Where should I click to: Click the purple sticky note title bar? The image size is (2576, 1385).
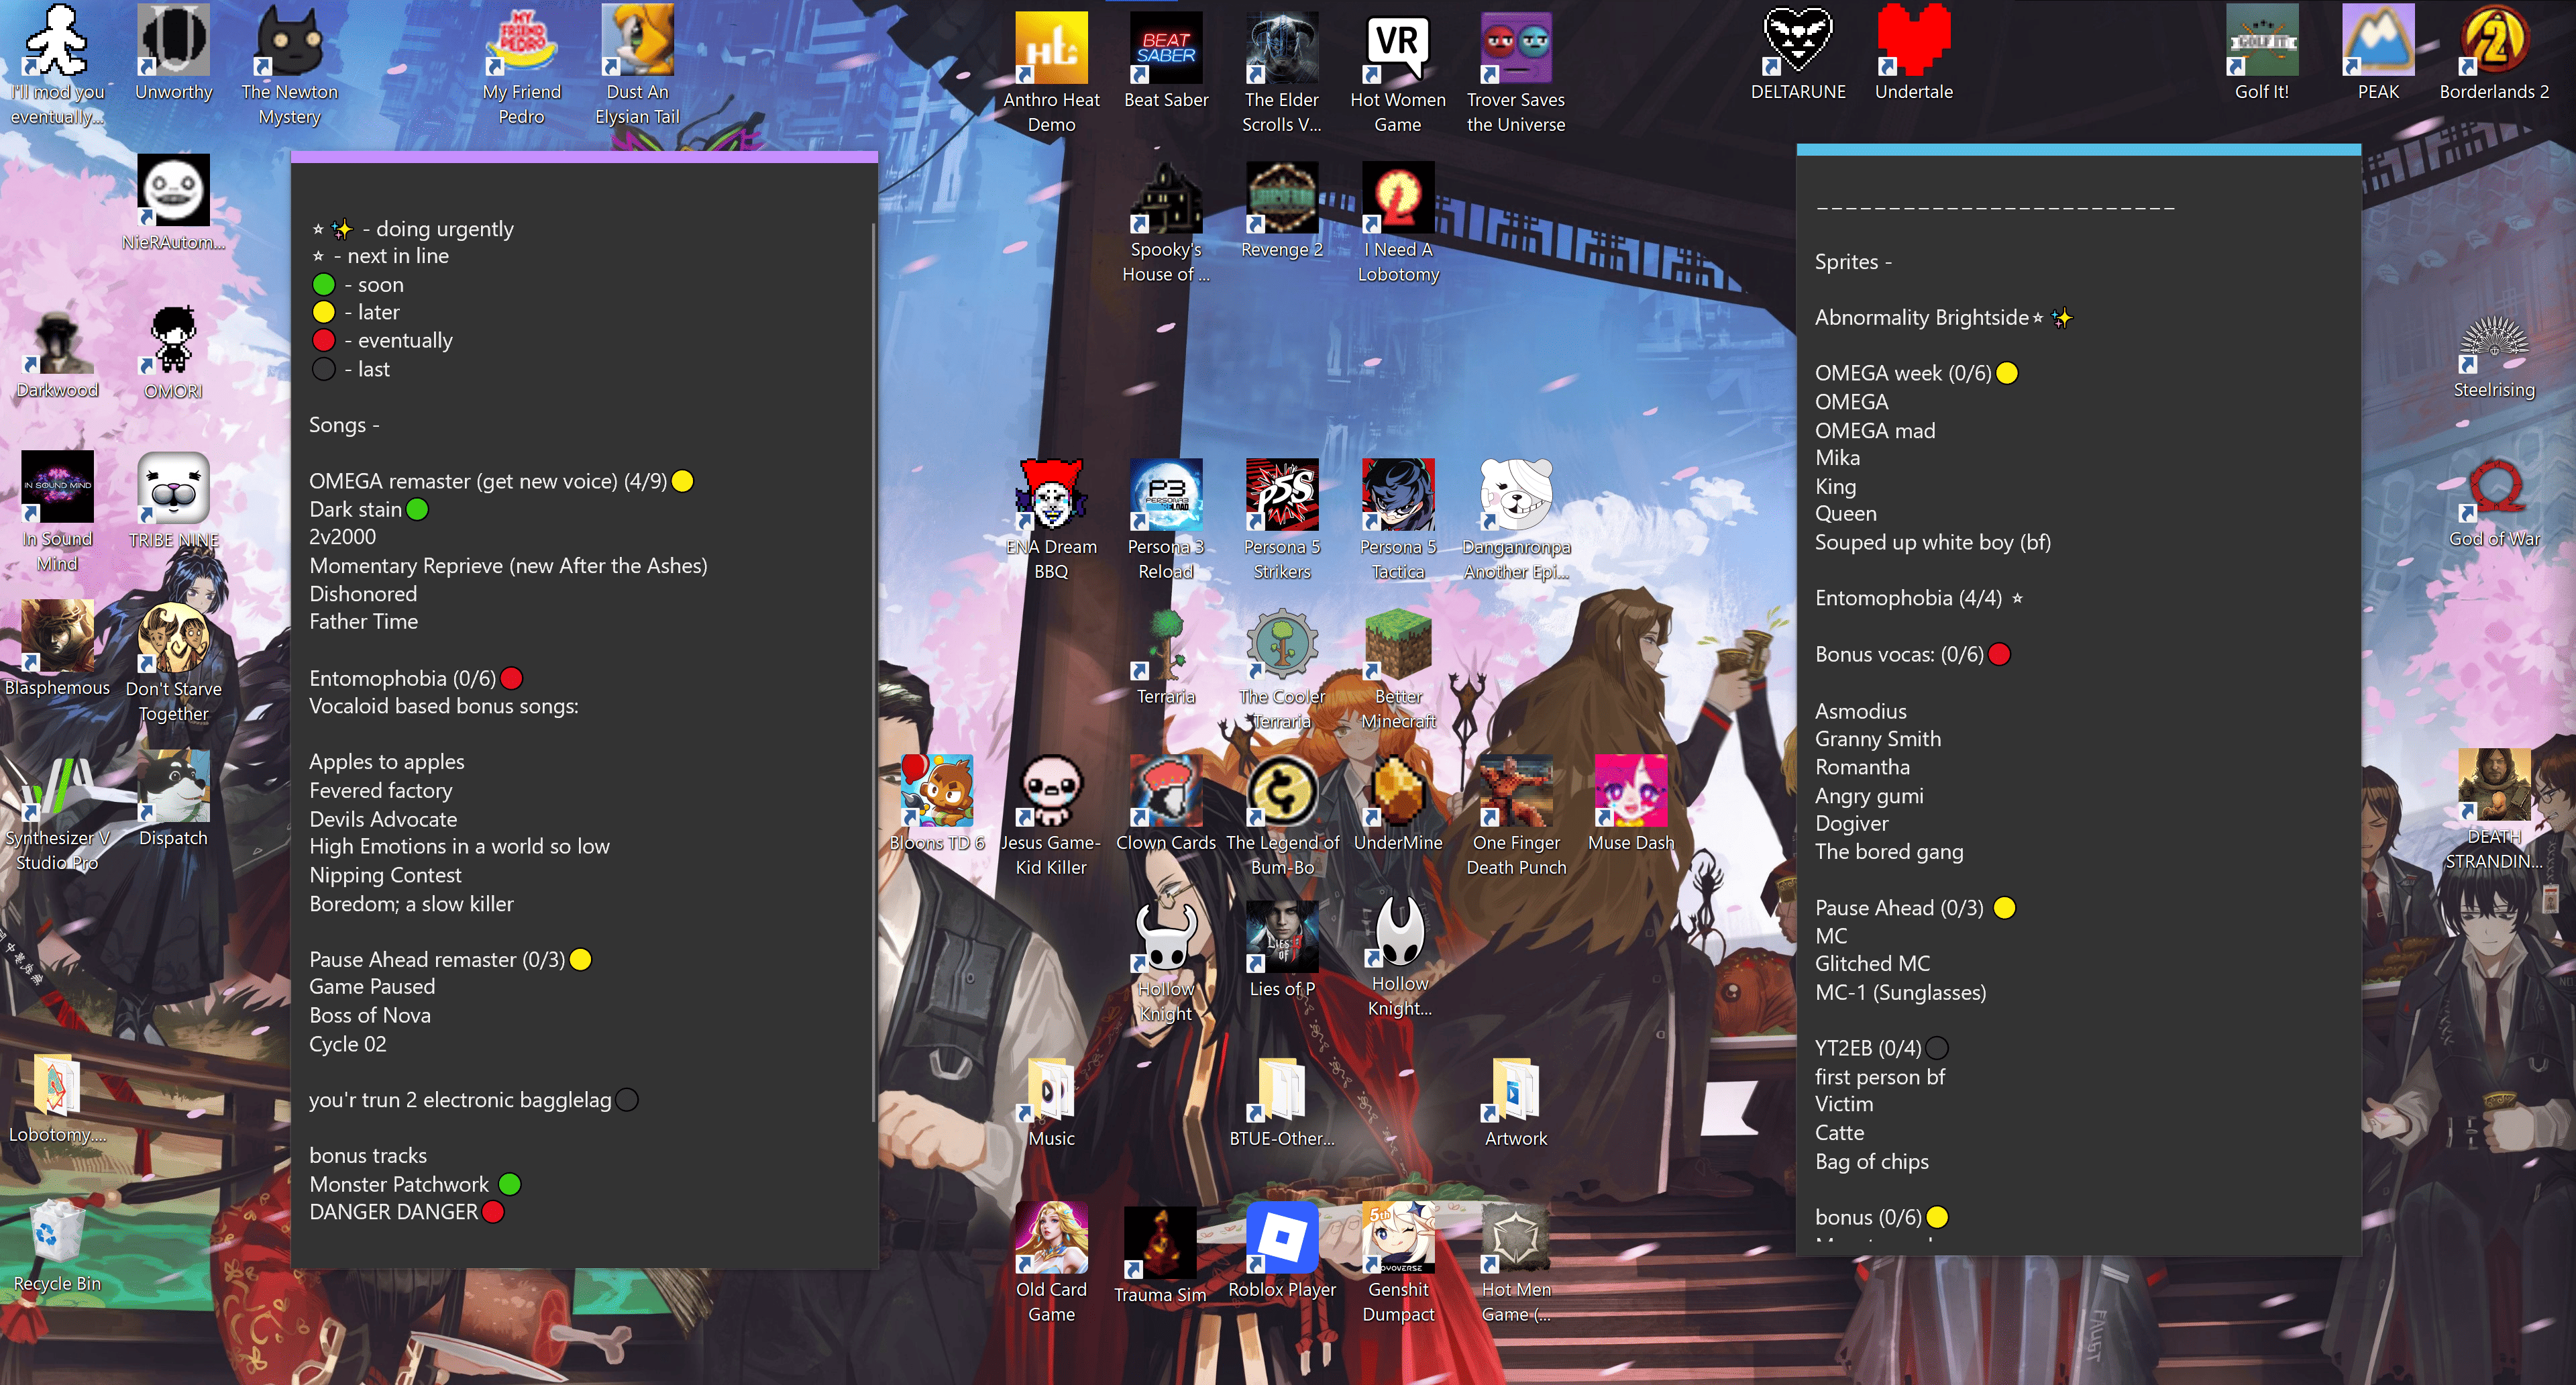[x=584, y=157]
